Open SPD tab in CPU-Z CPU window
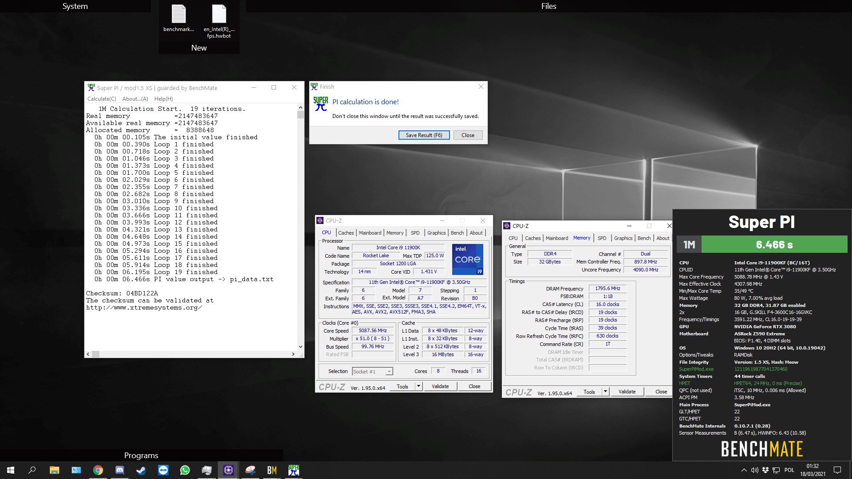 pyautogui.click(x=415, y=233)
